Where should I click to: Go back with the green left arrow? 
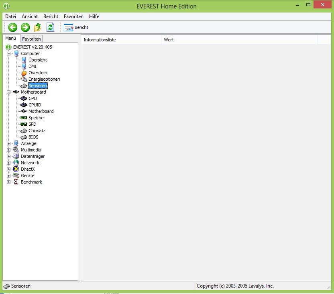click(13, 27)
